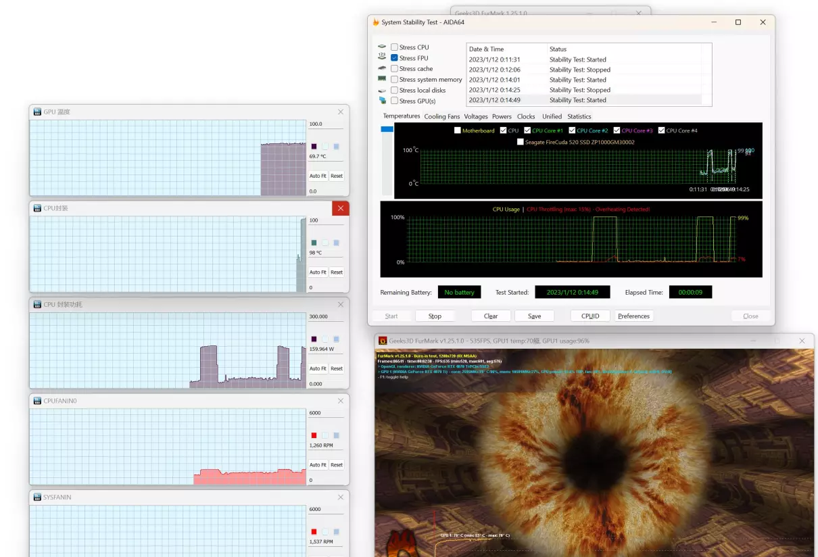This screenshot has height=557, width=818.
Task: Click the disk icon beside Stress local disks
Action: [382, 91]
